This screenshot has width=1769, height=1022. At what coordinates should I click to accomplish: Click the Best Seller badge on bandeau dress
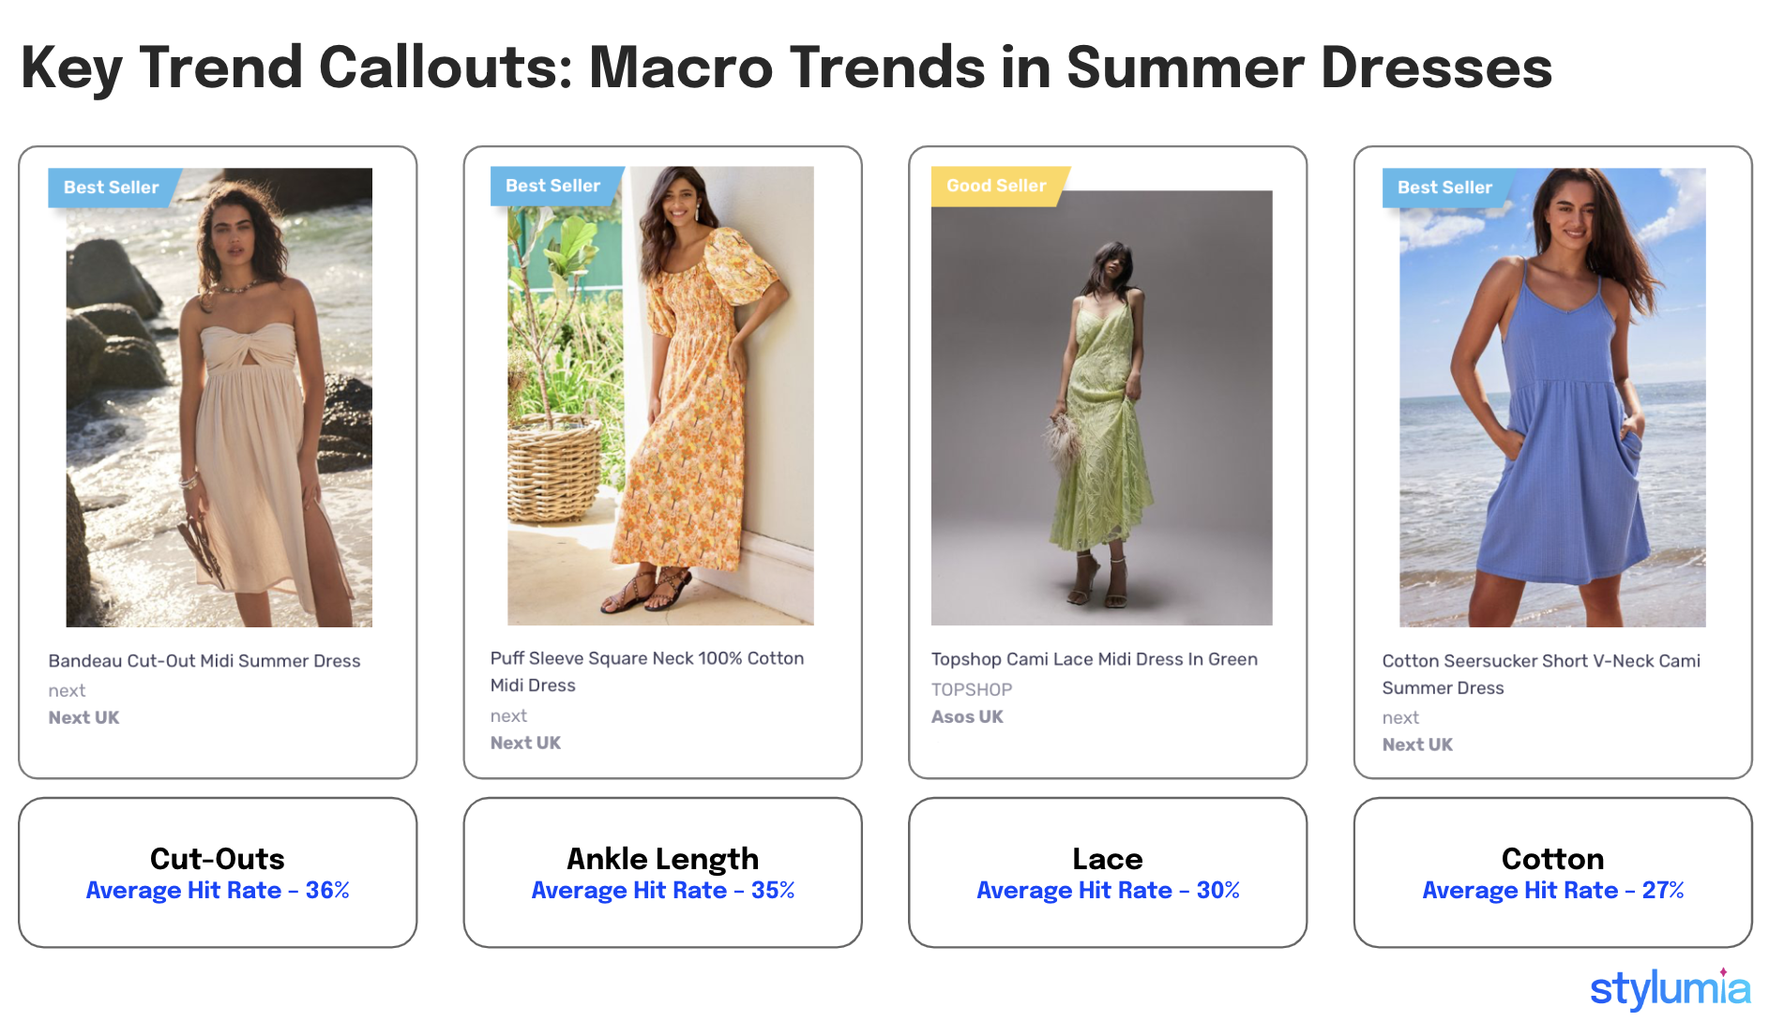point(111,188)
